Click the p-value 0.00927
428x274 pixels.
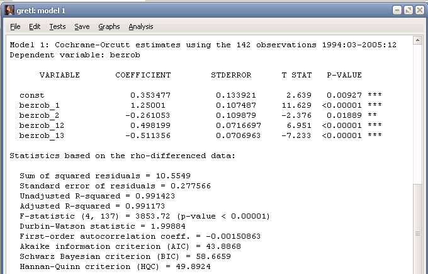click(x=344, y=95)
